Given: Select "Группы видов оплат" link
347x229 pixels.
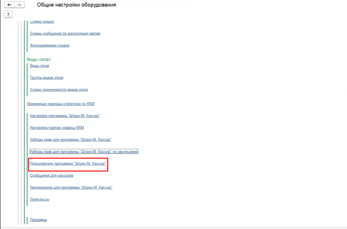Looking at the screenshot, I should (46, 78).
